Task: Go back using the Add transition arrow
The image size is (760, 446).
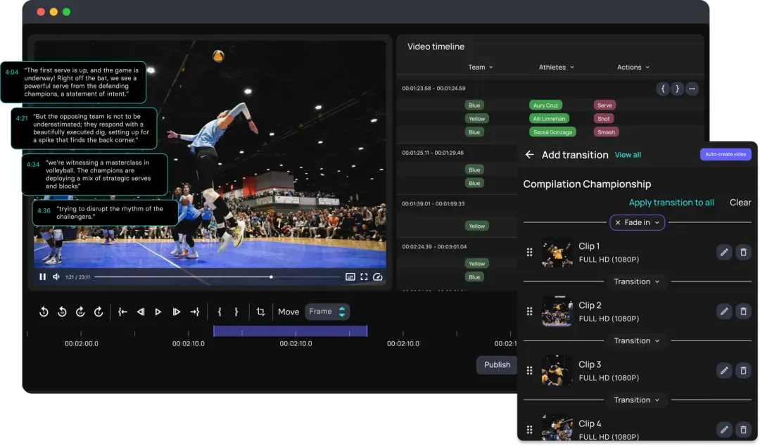Action: [x=530, y=155]
